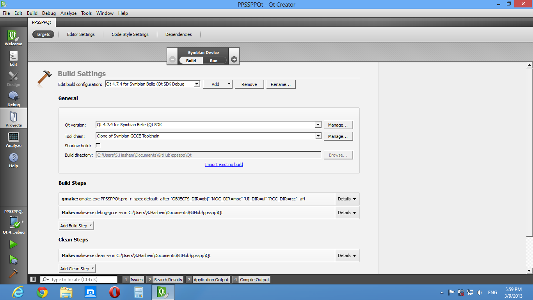Screen dimensions: 533x300
Task: Open the Add Build Step dropdown
Action: [x=76, y=226]
